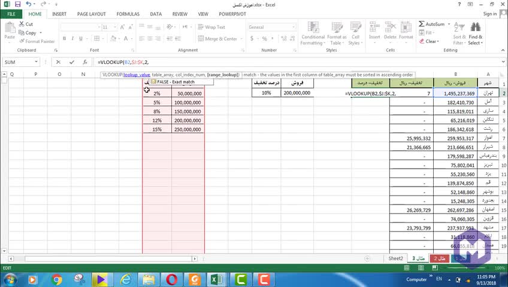Image resolution: width=508 pixels, height=287 pixels.
Task: Open File Explorer from the taskbar
Action: tap(149, 280)
